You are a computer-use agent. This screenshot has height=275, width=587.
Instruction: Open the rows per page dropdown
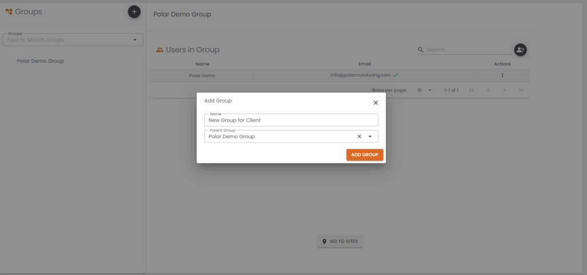tap(425, 90)
